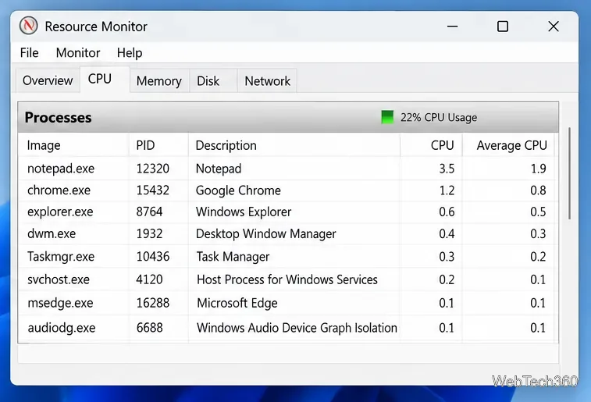Click the 3.5 CPU value for notepad.exe
The width and height of the screenshot is (591, 402).
pyautogui.click(x=447, y=169)
